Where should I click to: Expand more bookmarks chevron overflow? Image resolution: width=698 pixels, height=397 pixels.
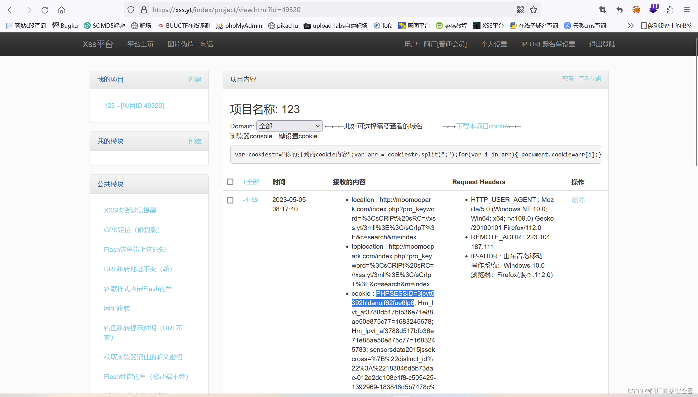(x=630, y=26)
